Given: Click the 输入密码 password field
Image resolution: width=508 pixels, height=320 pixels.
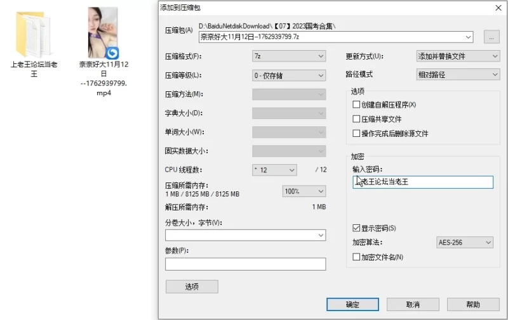Looking at the screenshot, I should (423, 182).
